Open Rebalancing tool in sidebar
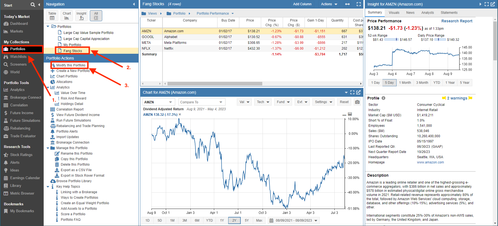 [20, 128]
